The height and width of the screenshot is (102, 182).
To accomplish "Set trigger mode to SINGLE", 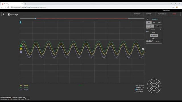I will [x=154, y=39].
